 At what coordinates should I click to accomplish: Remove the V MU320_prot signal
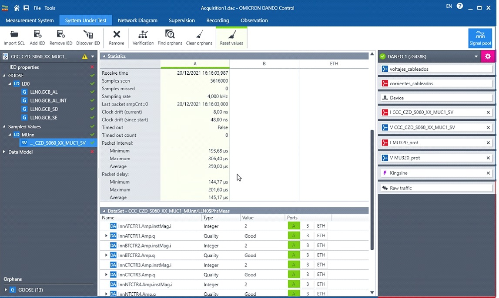(x=488, y=158)
